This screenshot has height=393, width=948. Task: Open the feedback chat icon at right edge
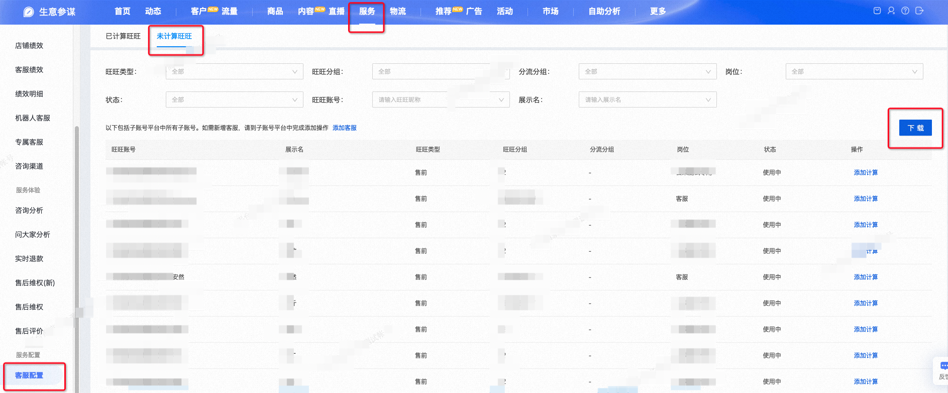click(x=943, y=365)
